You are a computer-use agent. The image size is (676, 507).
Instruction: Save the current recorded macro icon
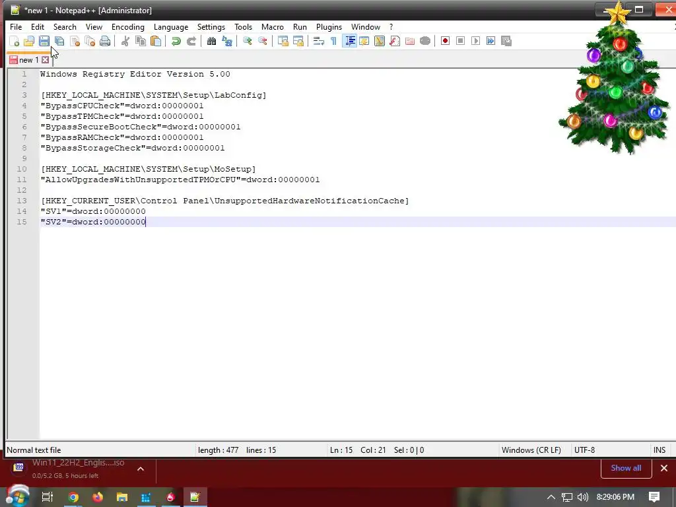[x=506, y=41]
